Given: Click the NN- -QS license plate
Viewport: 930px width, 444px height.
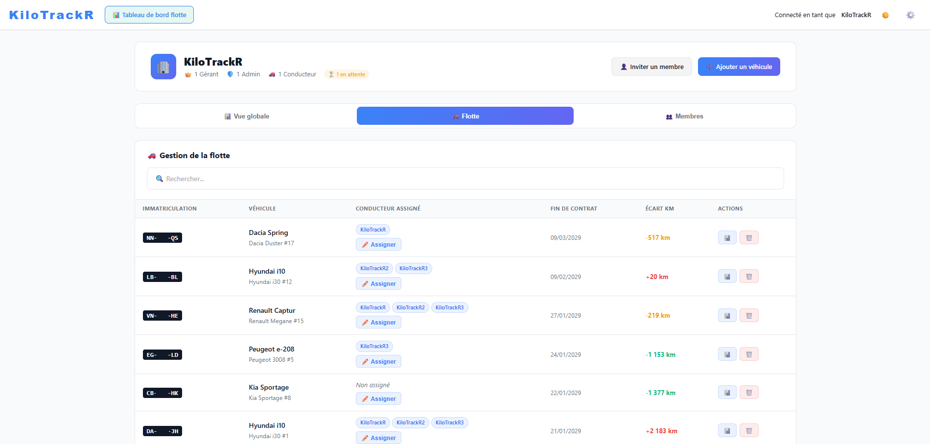Looking at the screenshot, I should [163, 238].
